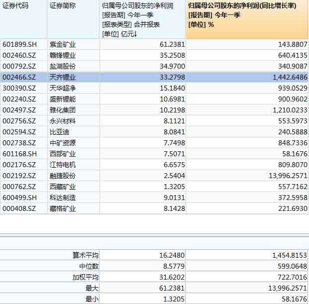Select highlighted code 002466.SZ
The width and height of the screenshot is (309, 304).
(19, 77)
